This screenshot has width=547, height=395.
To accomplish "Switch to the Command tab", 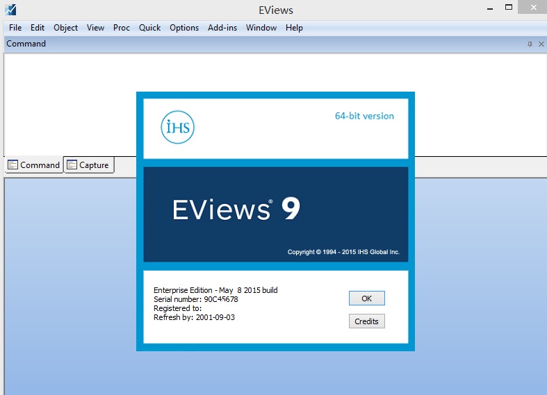I will click(x=34, y=165).
